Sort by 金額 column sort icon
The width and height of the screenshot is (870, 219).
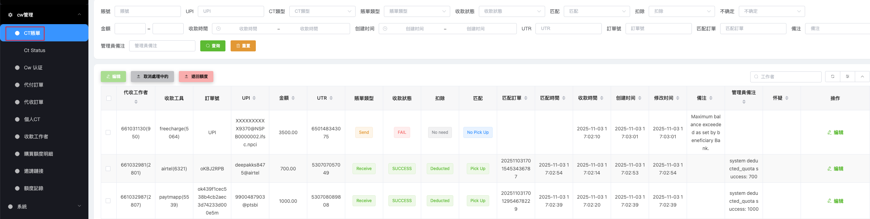click(x=293, y=98)
